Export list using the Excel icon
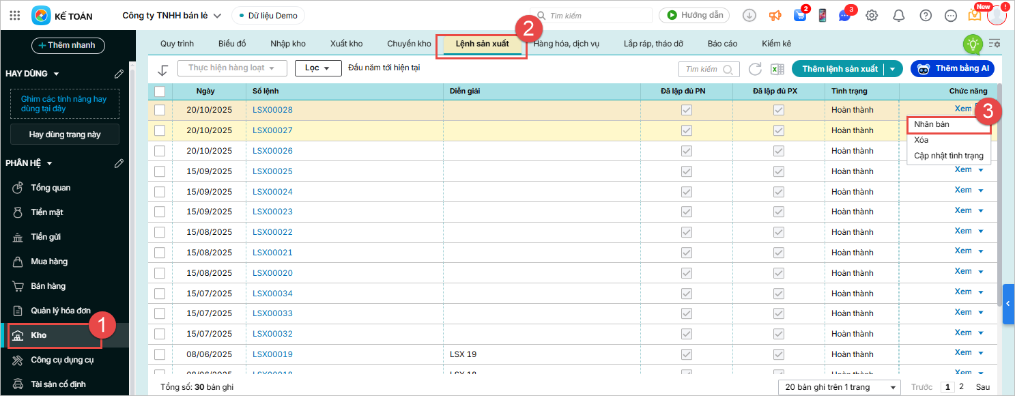The width and height of the screenshot is (1015, 396). point(776,69)
